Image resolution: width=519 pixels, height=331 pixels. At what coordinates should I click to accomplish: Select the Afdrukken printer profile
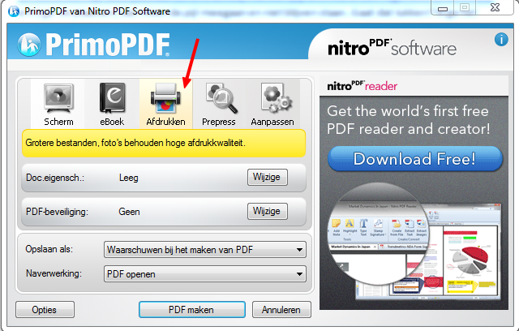coord(165,104)
